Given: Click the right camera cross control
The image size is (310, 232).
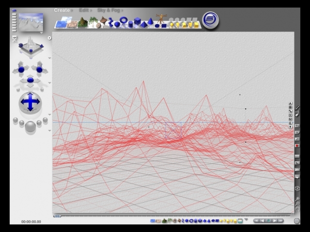Looking at the screenshot, I should point(39,70).
